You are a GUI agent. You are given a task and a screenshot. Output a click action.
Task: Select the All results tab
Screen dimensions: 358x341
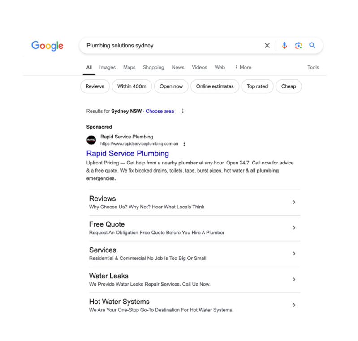[89, 68]
